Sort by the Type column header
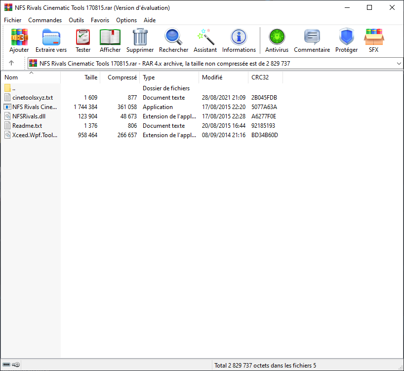Viewport: 404px width, 371px height. 169,77
